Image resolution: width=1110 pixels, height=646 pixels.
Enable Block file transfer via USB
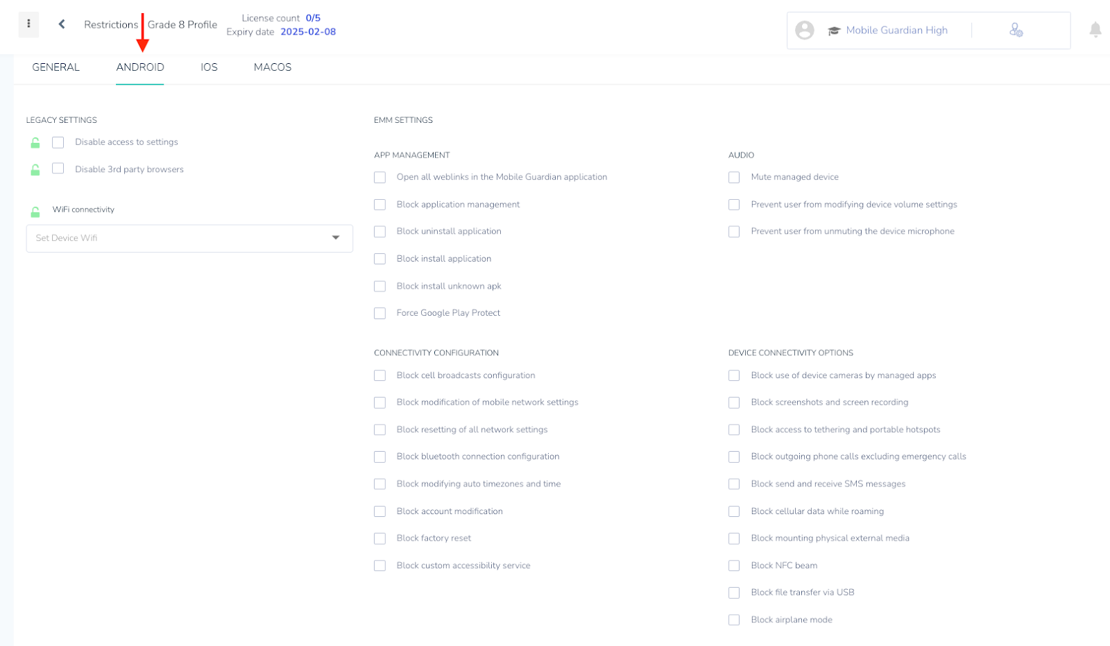click(x=734, y=593)
